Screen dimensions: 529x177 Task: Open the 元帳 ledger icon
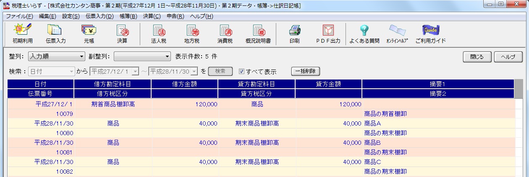tap(89, 33)
